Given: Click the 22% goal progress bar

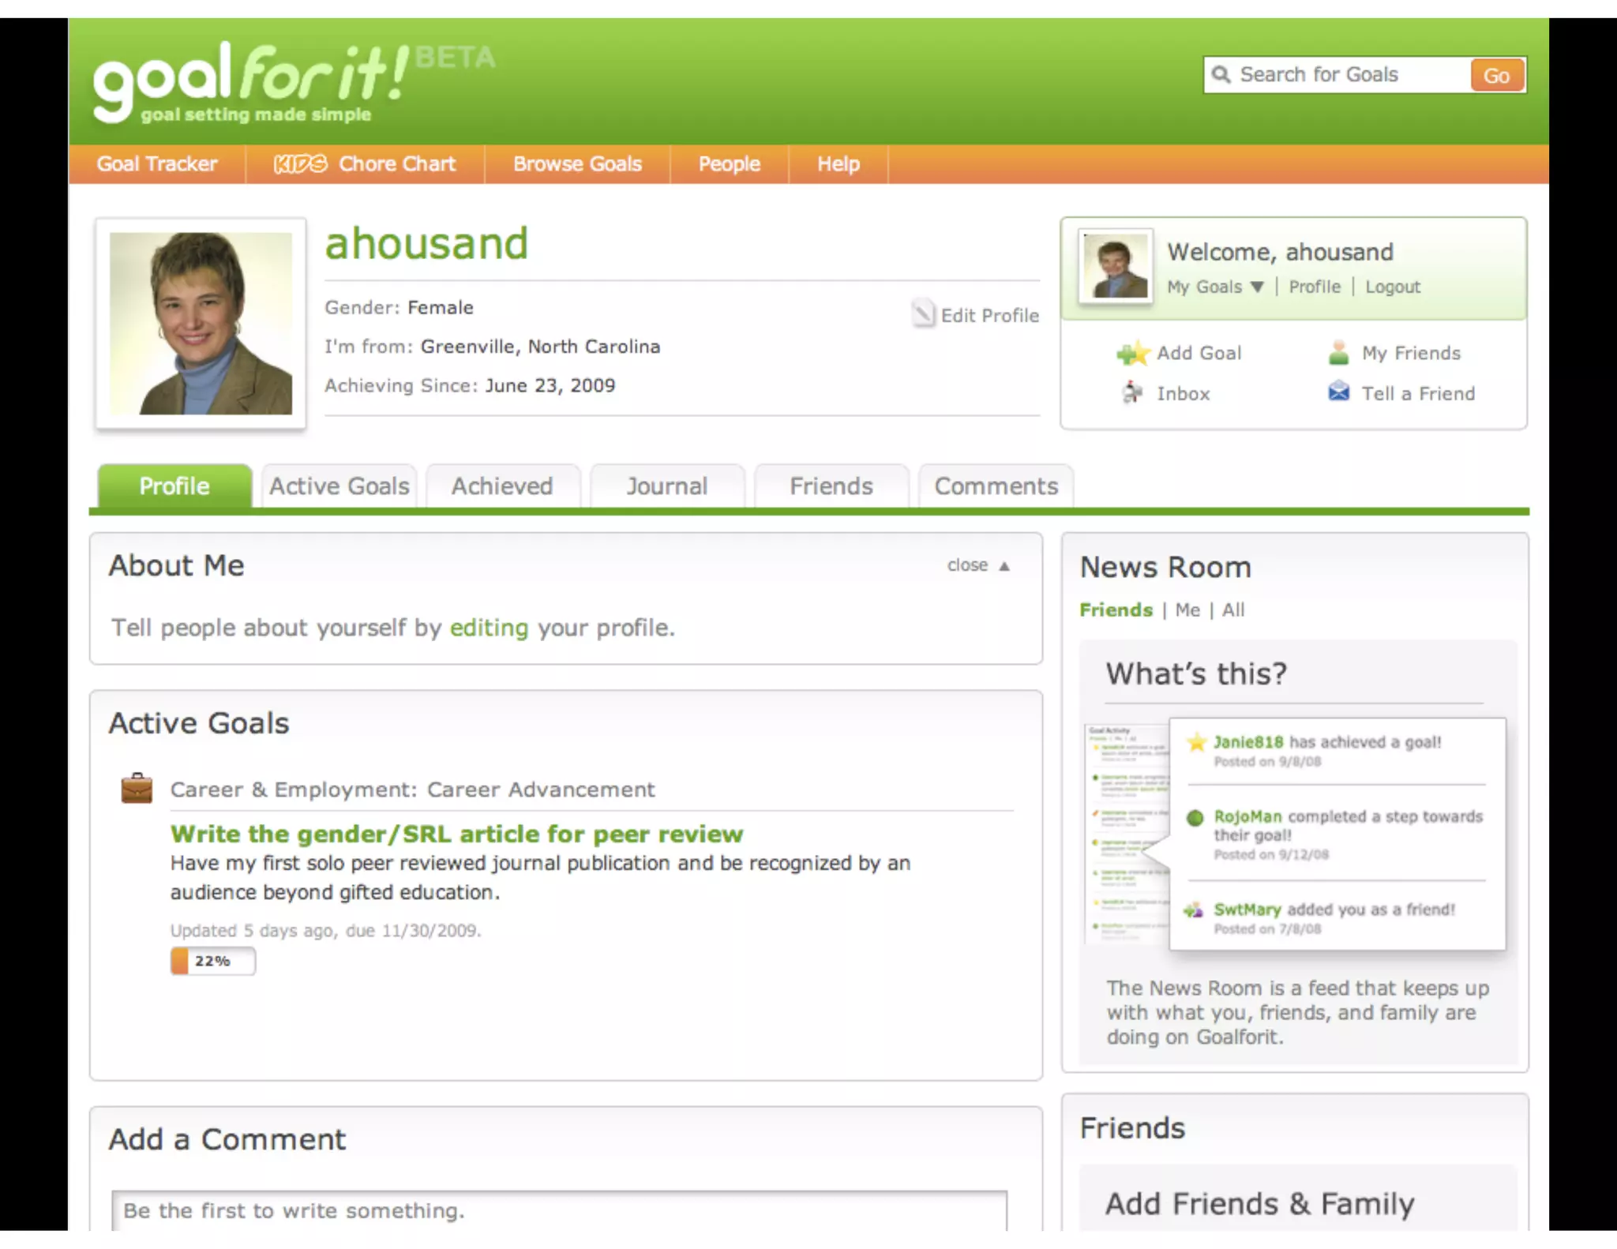Looking at the screenshot, I should click(212, 961).
